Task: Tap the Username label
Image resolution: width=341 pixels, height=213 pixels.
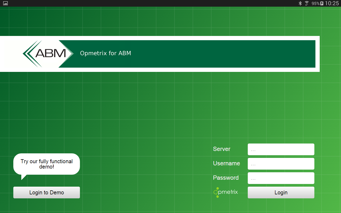Action: [x=226, y=163]
